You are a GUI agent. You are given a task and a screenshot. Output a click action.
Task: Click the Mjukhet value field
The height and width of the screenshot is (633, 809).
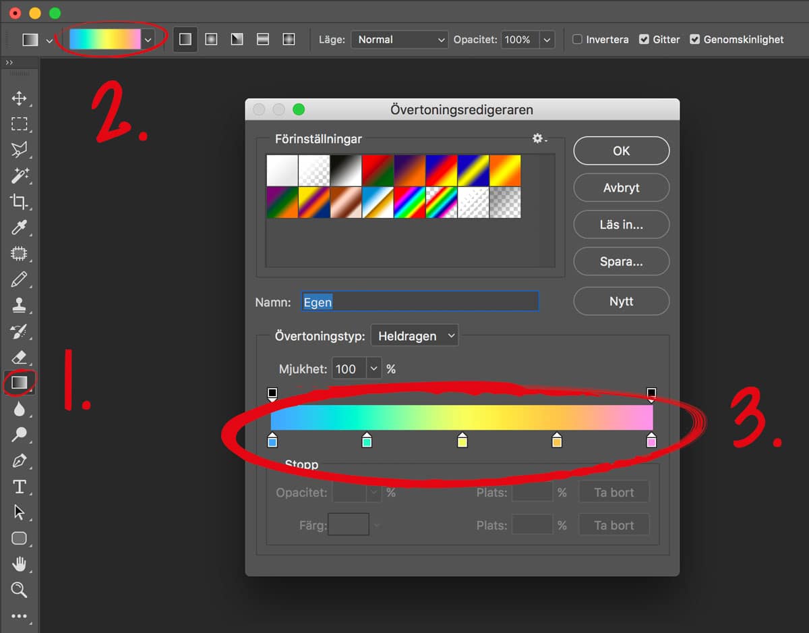[349, 369]
